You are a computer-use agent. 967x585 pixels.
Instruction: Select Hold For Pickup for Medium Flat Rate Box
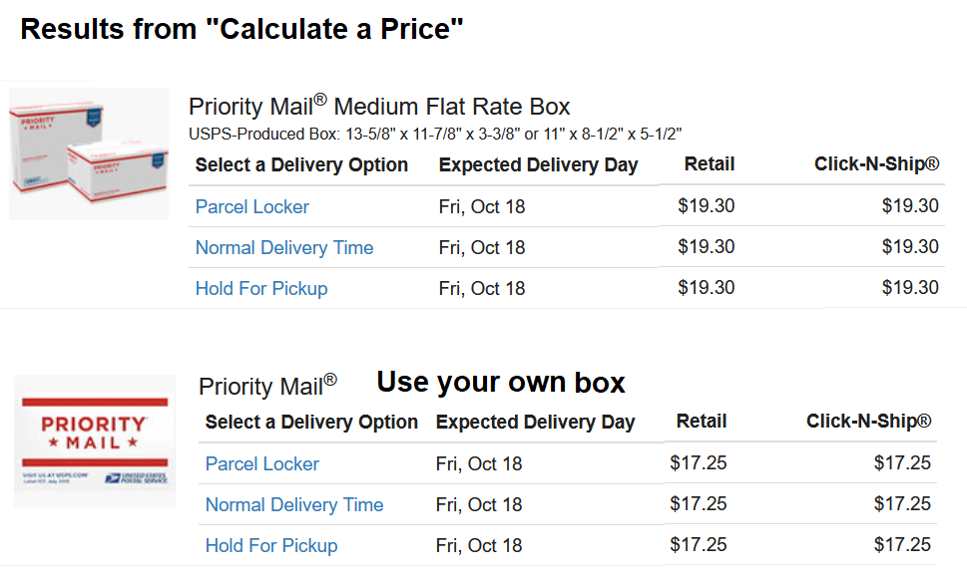(261, 289)
